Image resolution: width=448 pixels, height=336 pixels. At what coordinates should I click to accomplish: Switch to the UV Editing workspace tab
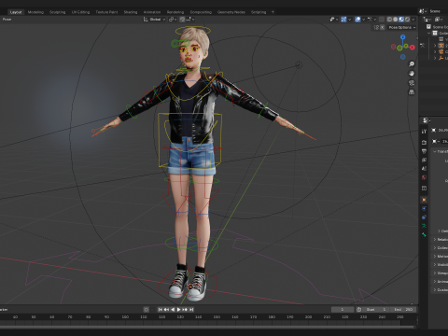pos(80,12)
